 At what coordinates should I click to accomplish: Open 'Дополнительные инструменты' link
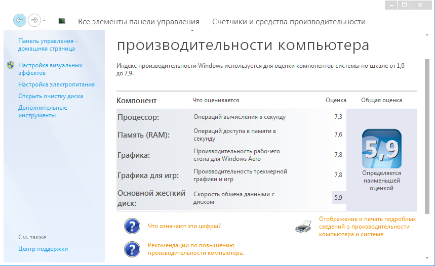tap(43, 111)
